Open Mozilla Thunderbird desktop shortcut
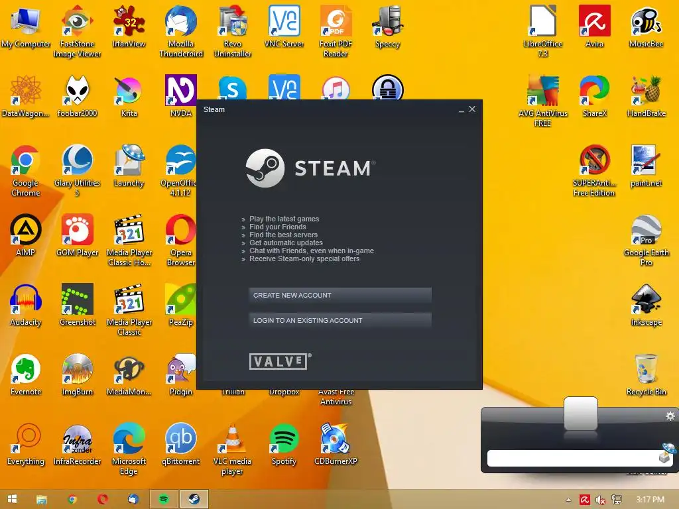Screen dimensions: 679x509 [x=180, y=31]
